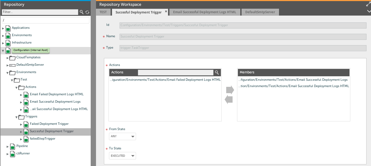The height and width of the screenshot is (166, 371).
Task: Click the Applications node icon
Action: (x=8, y=28)
